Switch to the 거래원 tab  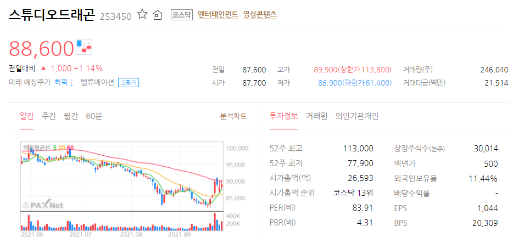tap(317, 116)
